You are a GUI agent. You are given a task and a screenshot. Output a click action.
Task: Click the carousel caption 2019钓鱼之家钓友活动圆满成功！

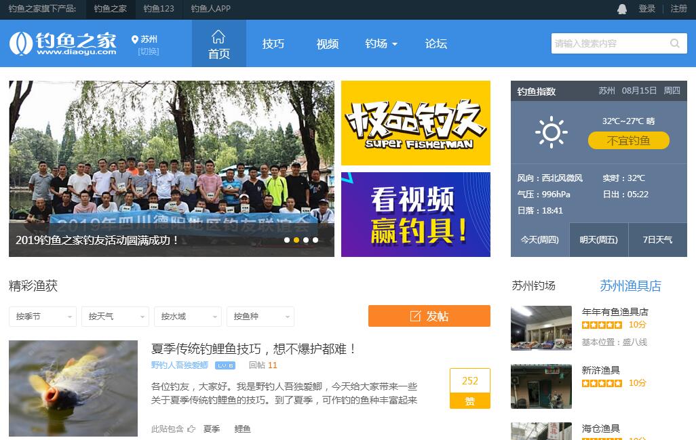[97, 240]
